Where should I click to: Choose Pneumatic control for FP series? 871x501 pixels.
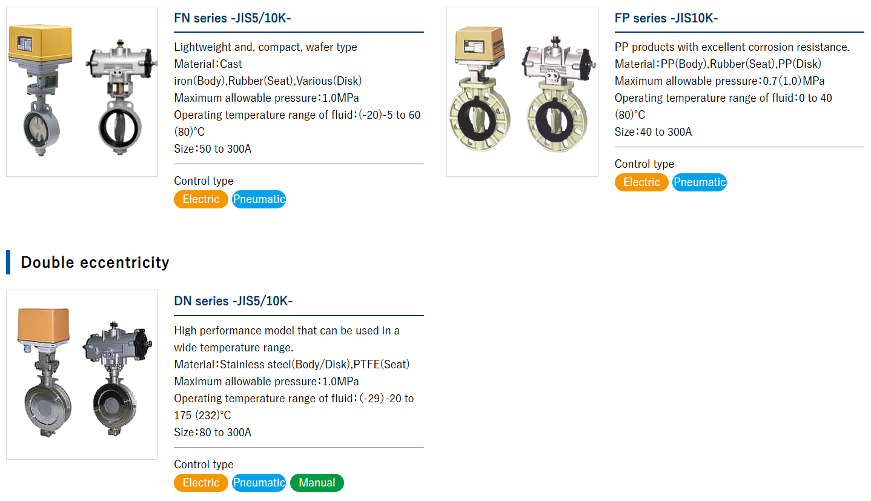[700, 182]
